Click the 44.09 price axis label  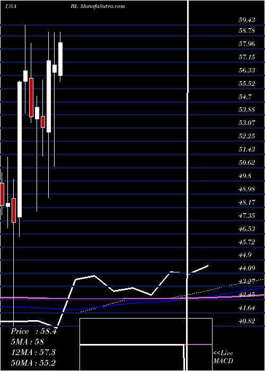click(247, 268)
